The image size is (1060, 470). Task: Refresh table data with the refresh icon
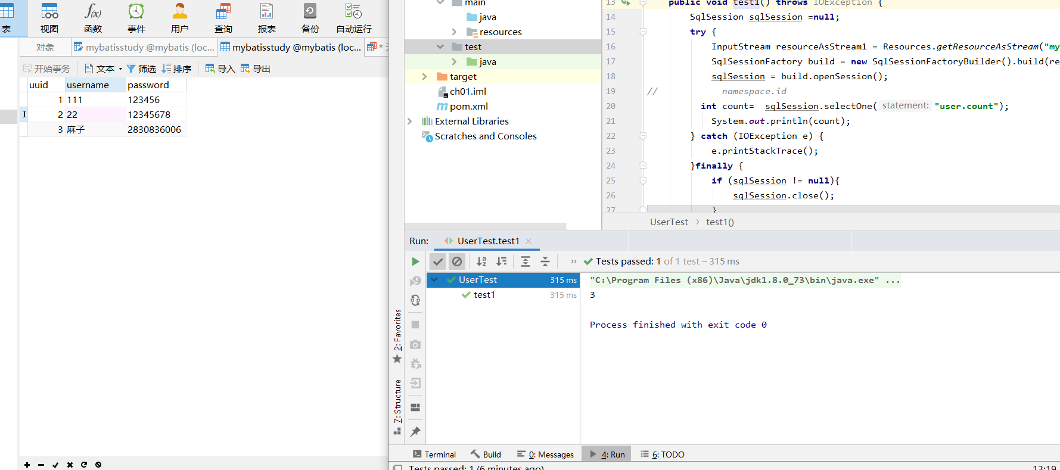point(84,465)
